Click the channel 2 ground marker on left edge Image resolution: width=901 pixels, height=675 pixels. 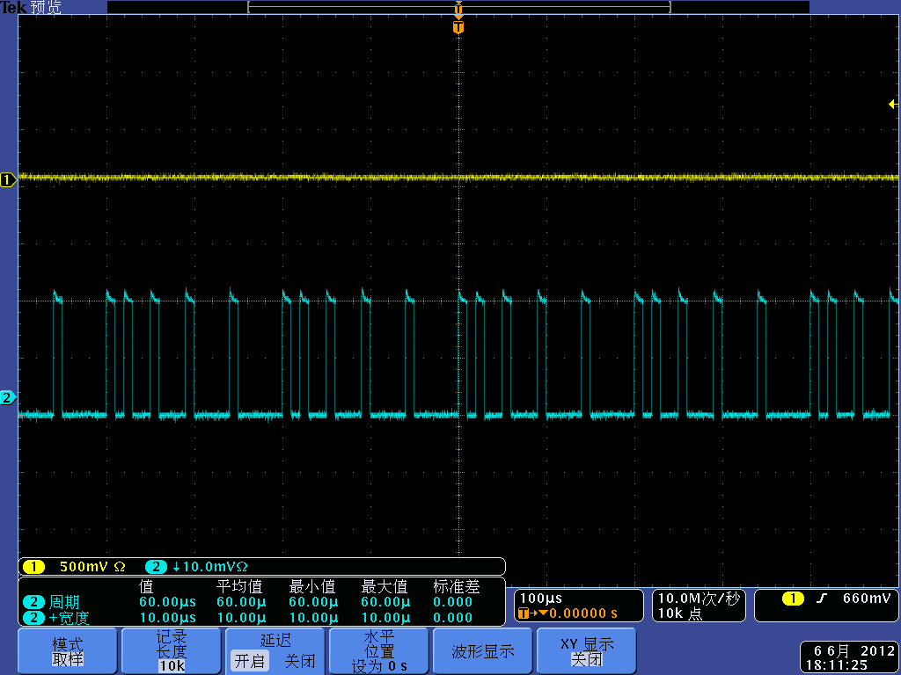point(8,398)
